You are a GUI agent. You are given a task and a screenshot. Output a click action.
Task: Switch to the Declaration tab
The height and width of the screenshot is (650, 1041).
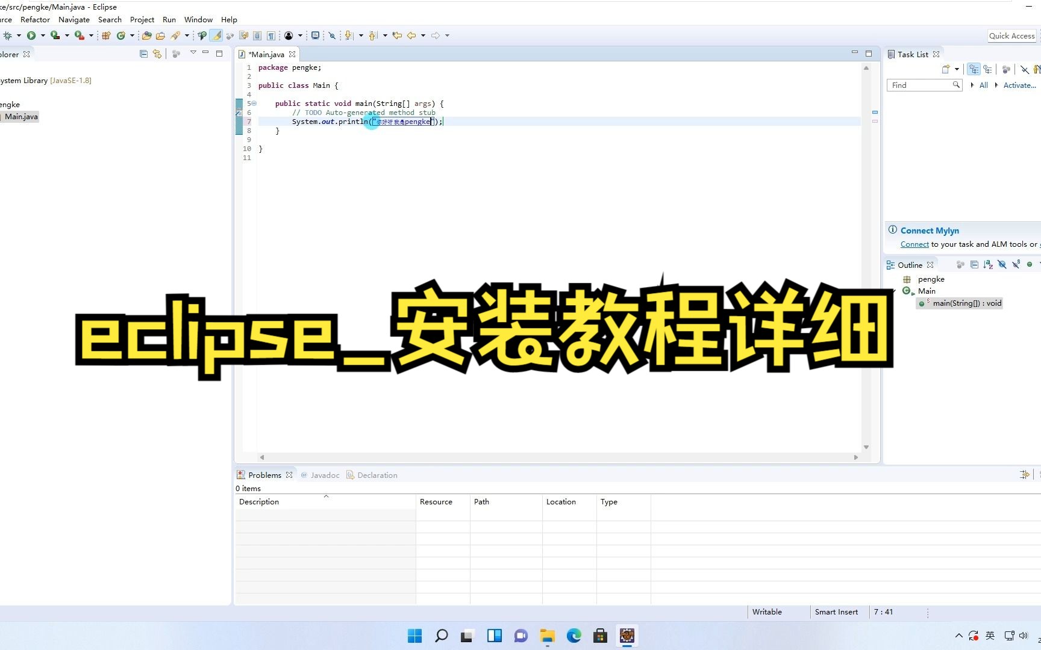tap(372, 475)
